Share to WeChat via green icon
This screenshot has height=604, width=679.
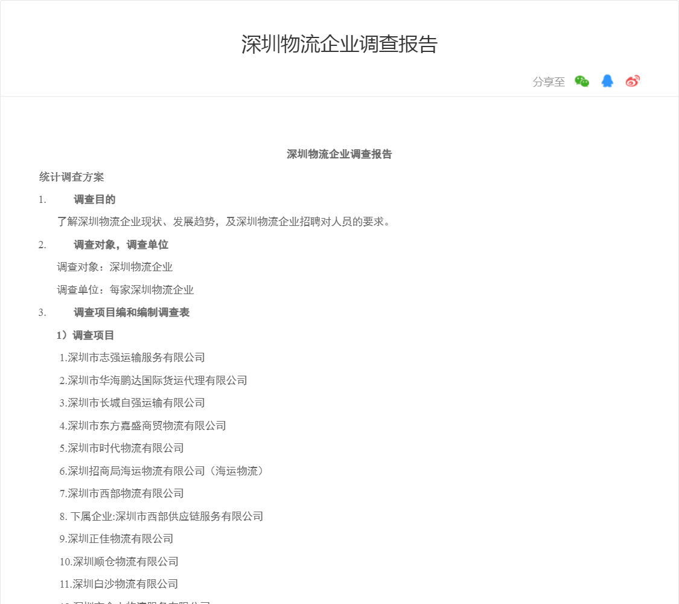pos(582,81)
